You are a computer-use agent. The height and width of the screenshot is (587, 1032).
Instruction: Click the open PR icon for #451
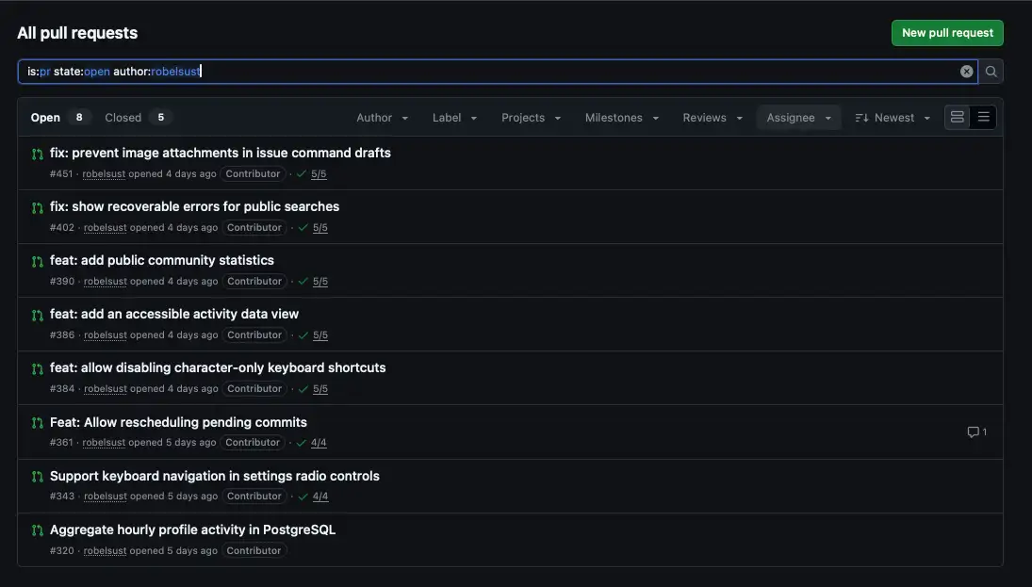[x=38, y=154]
